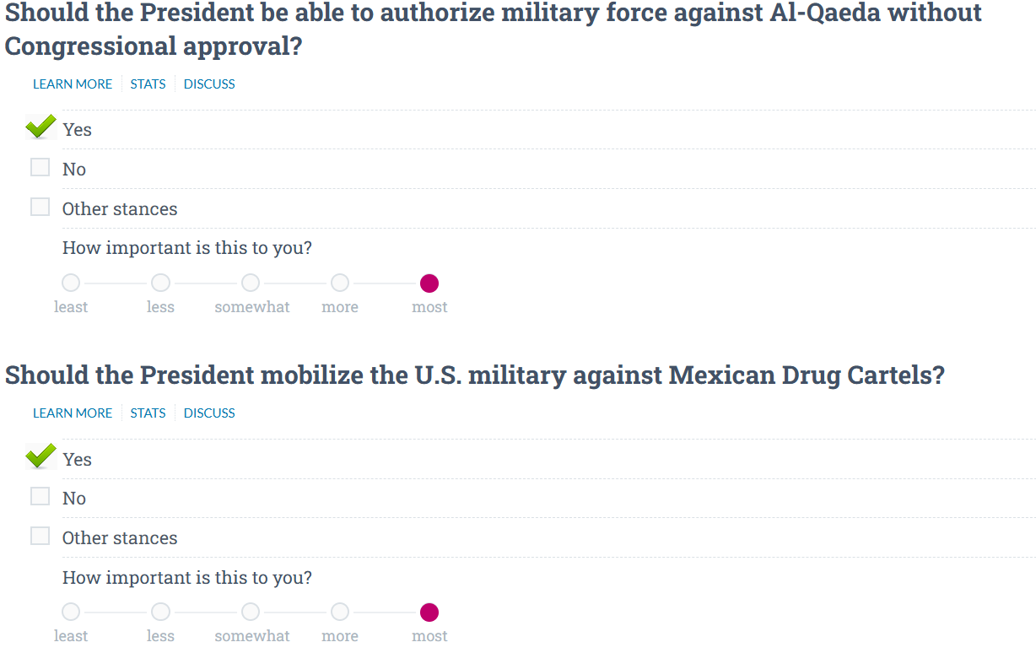Check No for the Al-Qaeda military force question
Image resolution: width=1036 pixels, height=653 pixels.
40,168
